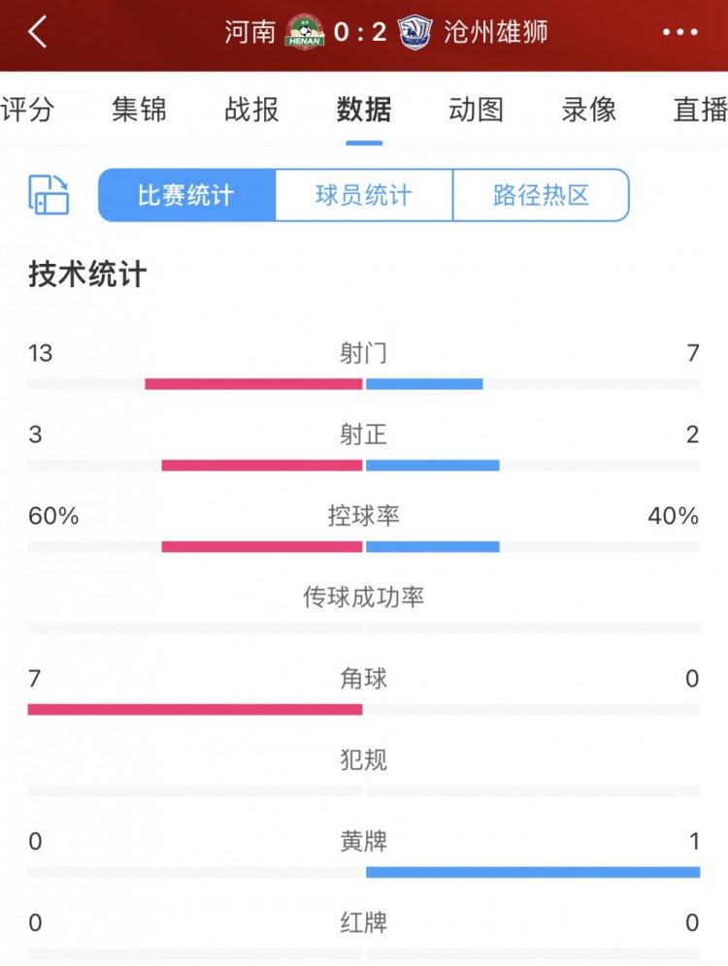Viewport: 728px width, 966px height.
Task: Tap the 河南 team name
Action: [x=249, y=32]
